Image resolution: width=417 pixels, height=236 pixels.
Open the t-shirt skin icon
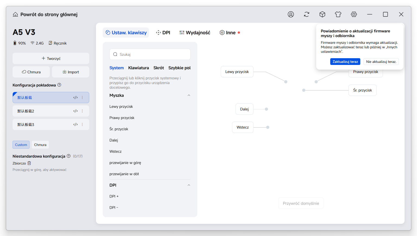pos(338,14)
